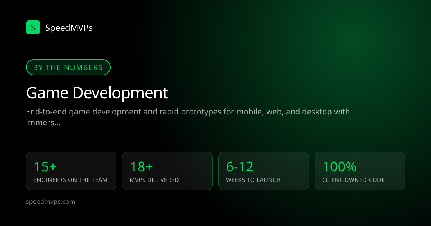The image size is (431, 226).
Task: Click the end-to-end game development description text
Action: (x=188, y=117)
